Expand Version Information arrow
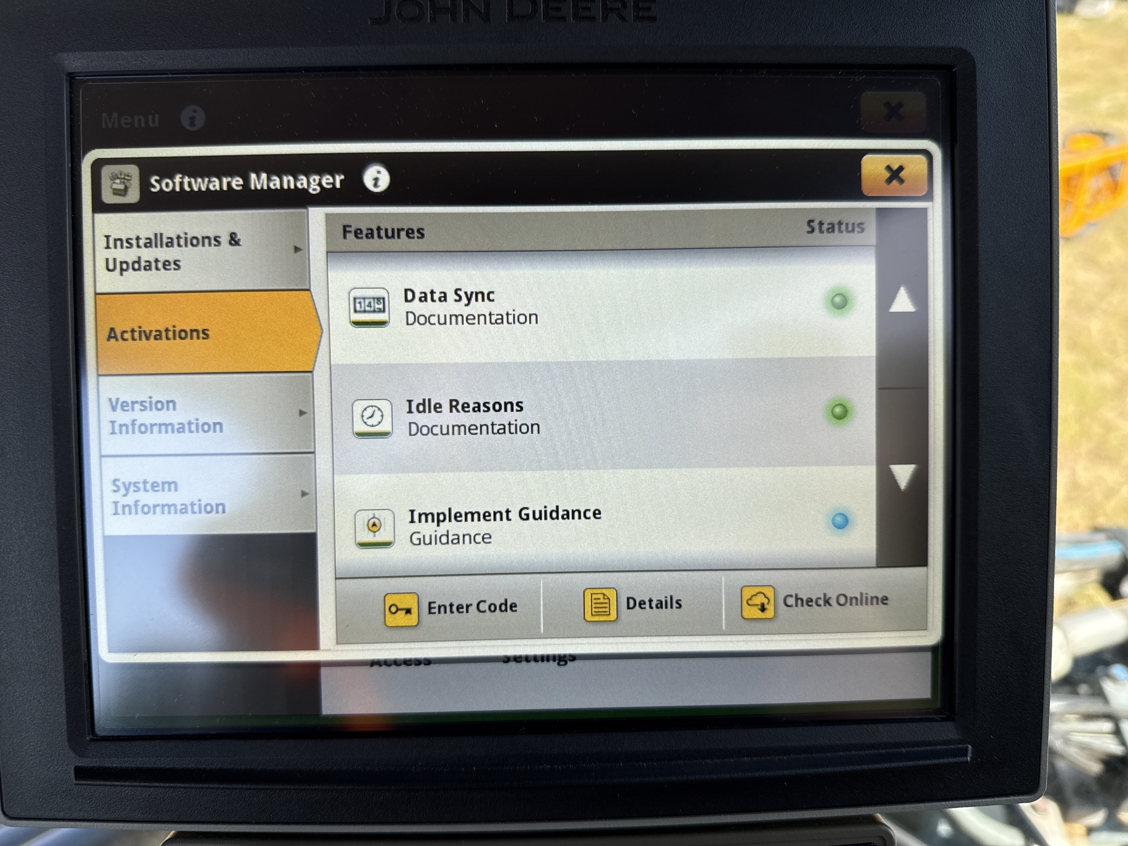The image size is (1128, 846). [x=302, y=413]
